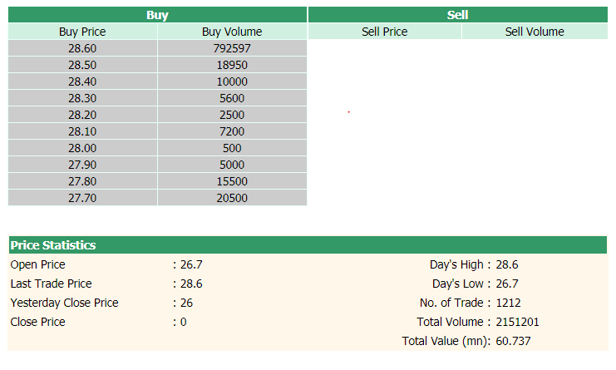The height and width of the screenshot is (370, 616).
Task: Click the Sell section header
Action: (457, 15)
